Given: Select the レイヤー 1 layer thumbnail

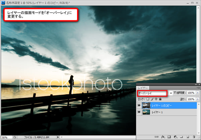Looking at the screenshot, I should [146, 112].
